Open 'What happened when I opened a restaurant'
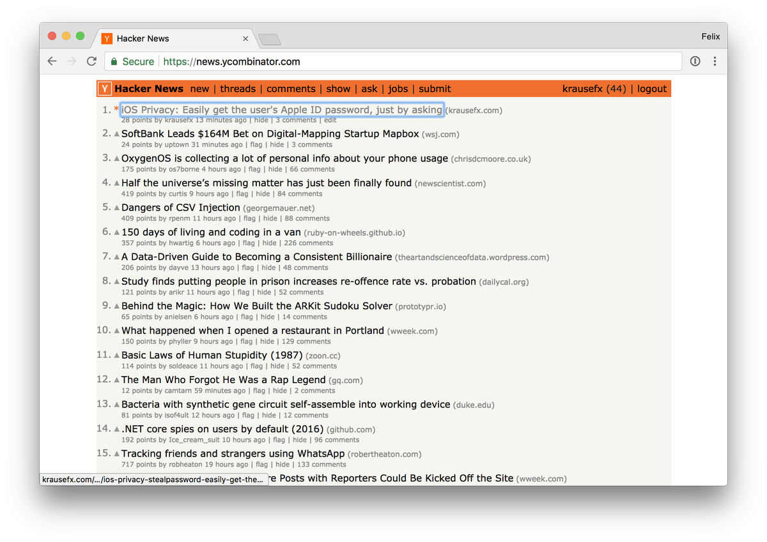Image resolution: width=767 pixels, height=542 pixels. (252, 331)
